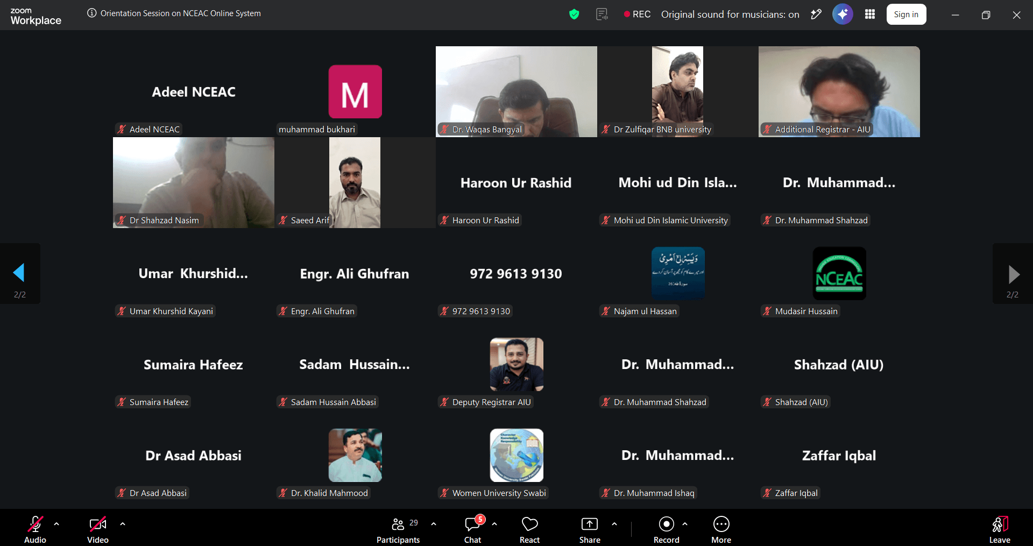Viewport: 1033px width, 546px height.
Task: Click the meeting notes icon beside REC
Action: tap(602, 15)
